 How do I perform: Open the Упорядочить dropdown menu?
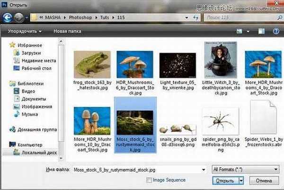tap(24, 32)
